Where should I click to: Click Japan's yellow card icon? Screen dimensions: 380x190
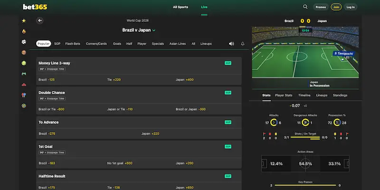[x=335, y=134]
